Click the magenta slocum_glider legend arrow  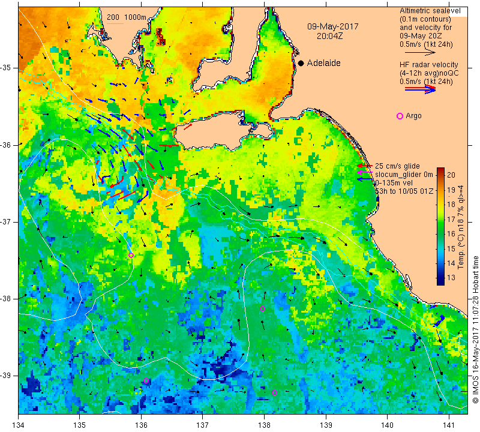pos(365,172)
